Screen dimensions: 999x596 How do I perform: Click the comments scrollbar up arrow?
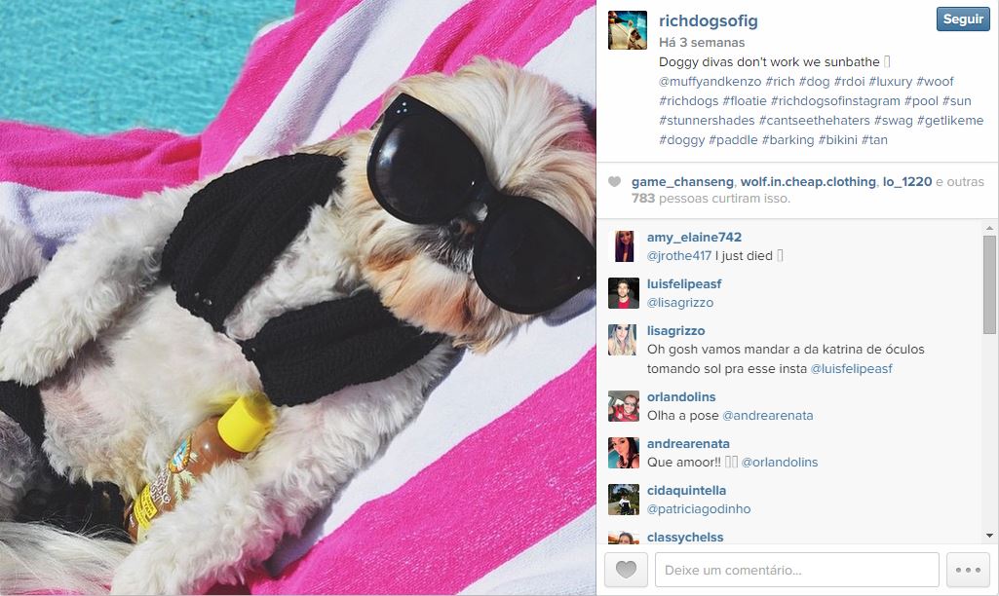tap(989, 228)
